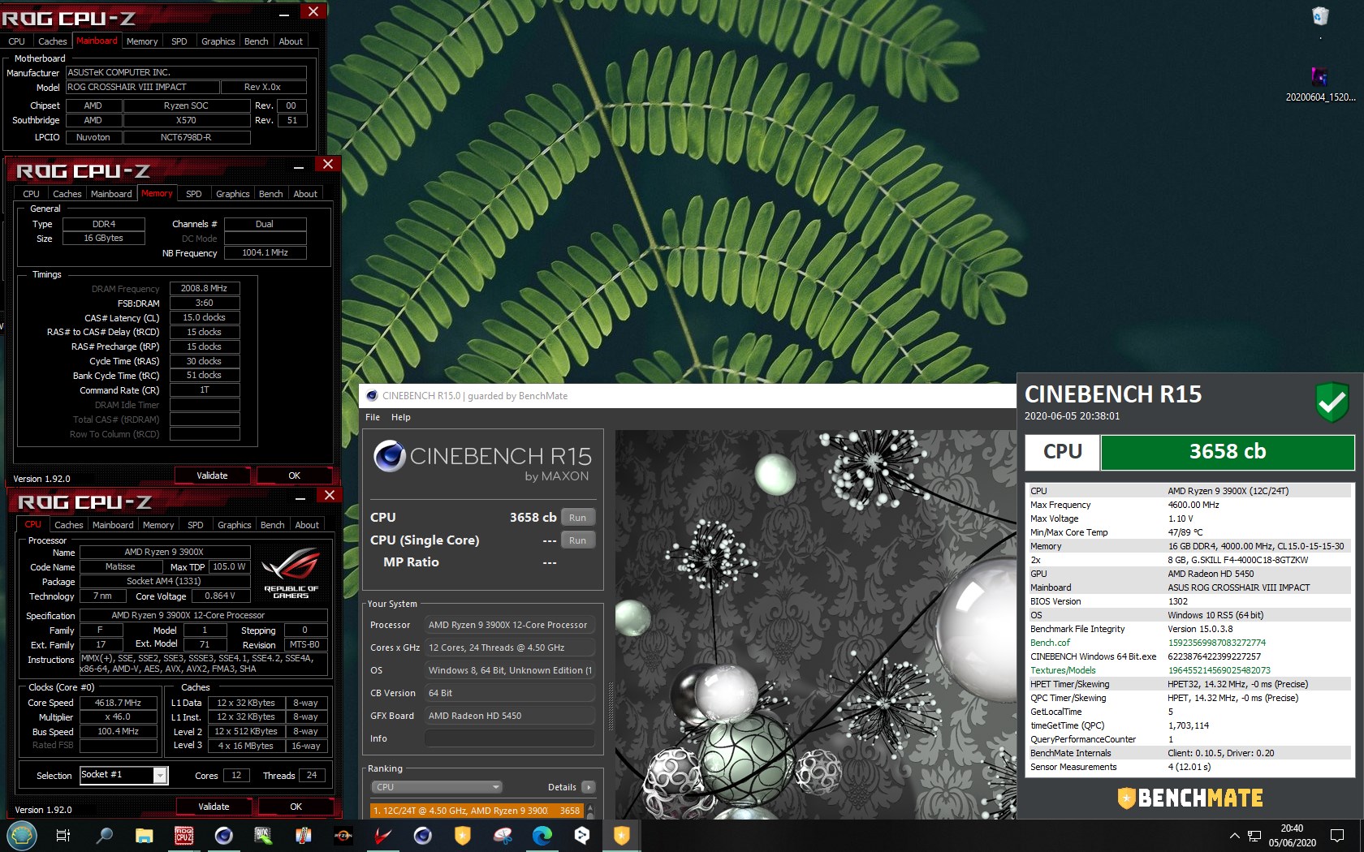This screenshot has height=852, width=1364.
Task: Click the Core Voltage 0.864 V value
Action: point(220,596)
